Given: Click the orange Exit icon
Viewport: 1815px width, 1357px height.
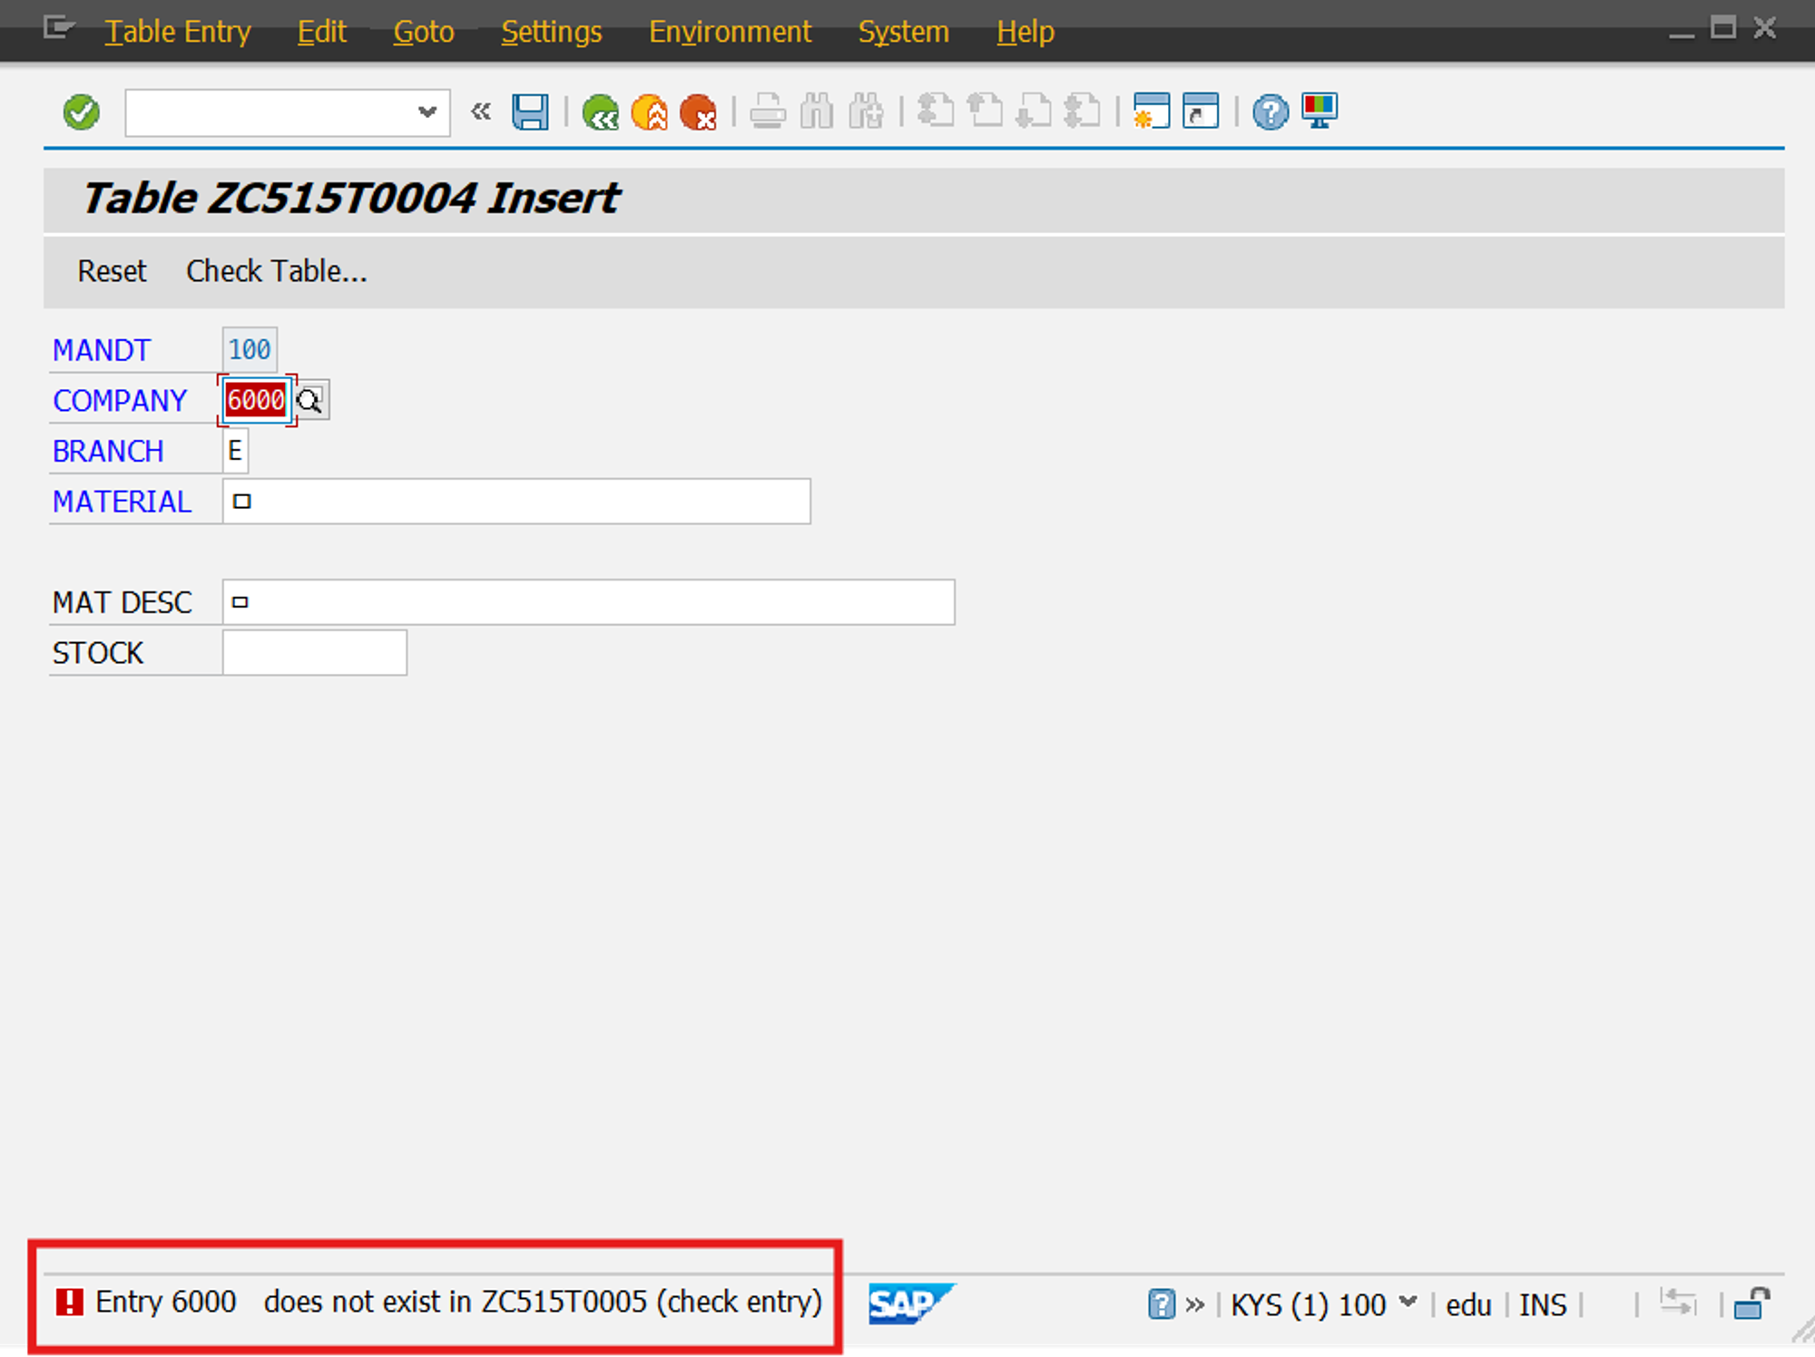Looking at the screenshot, I should click(x=650, y=112).
